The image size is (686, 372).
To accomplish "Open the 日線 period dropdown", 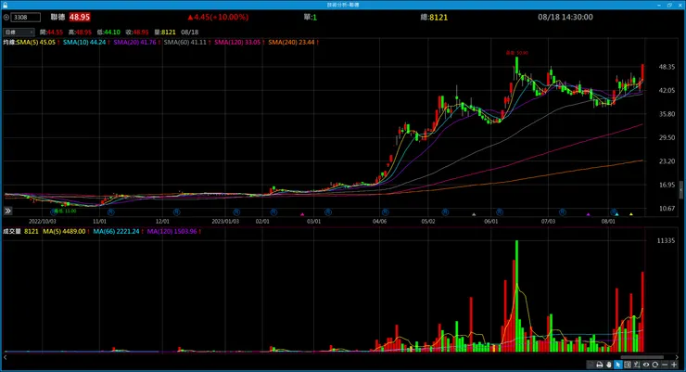I will coord(19,32).
